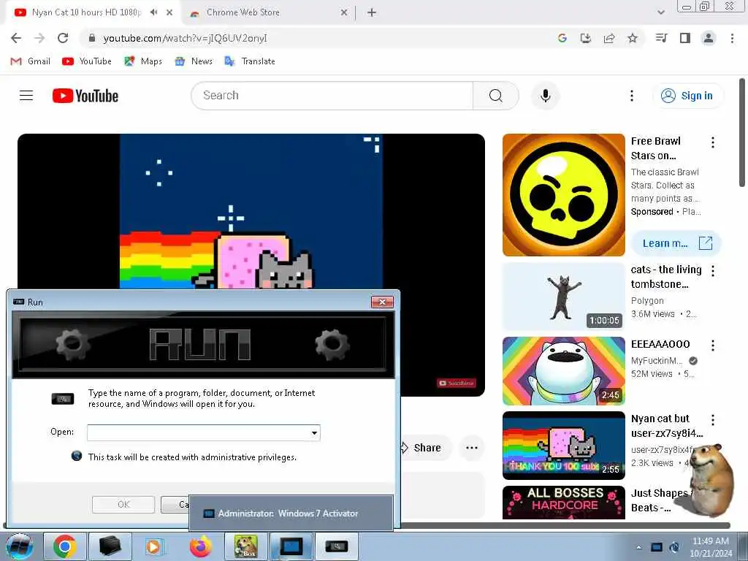Click OK in the Run dialog
Image resolution: width=748 pixels, height=561 pixels.
pos(123,504)
